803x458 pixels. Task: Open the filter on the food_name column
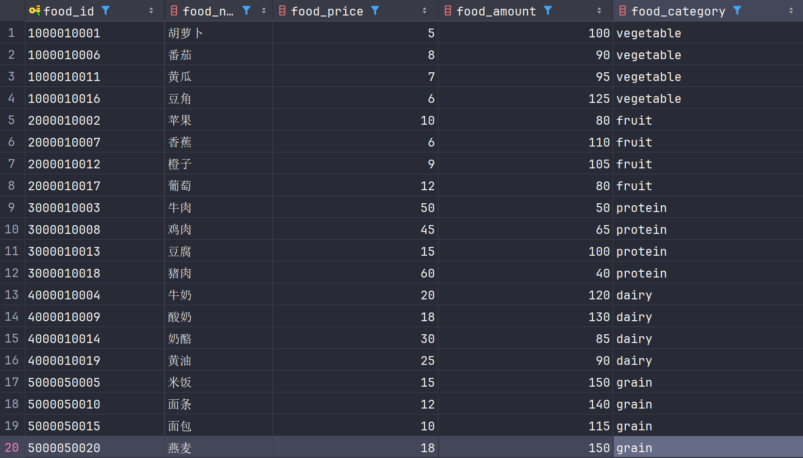[x=247, y=11]
